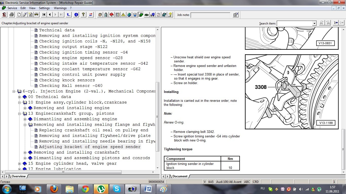Expand the '00 Technical data' tree node
Image resolution: width=346 pixels, height=194 pixels.
[x=20, y=97]
